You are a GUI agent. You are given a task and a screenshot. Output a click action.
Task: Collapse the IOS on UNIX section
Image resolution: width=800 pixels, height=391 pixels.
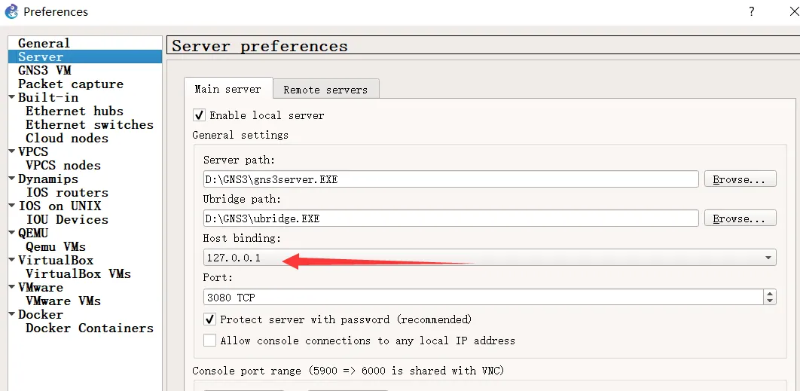point(12,205)
